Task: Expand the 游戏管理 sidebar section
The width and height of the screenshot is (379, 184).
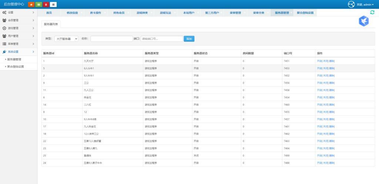Action: click(19, 28)
